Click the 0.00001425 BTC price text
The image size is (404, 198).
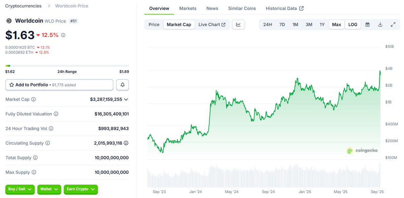pos(20,48)
